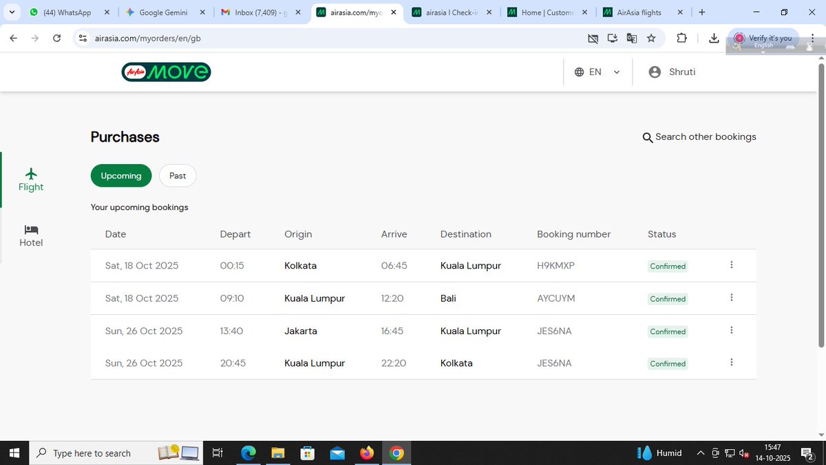This screenshot has width=826, height=465.
Task: Switch to the WhatsApp browser tab
Action: (69, 12)
